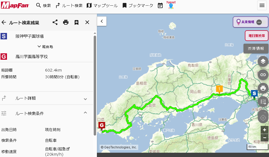Center the map on current location
The width and height of the screenshot is (269, 157).
click(x=263, y=118)
